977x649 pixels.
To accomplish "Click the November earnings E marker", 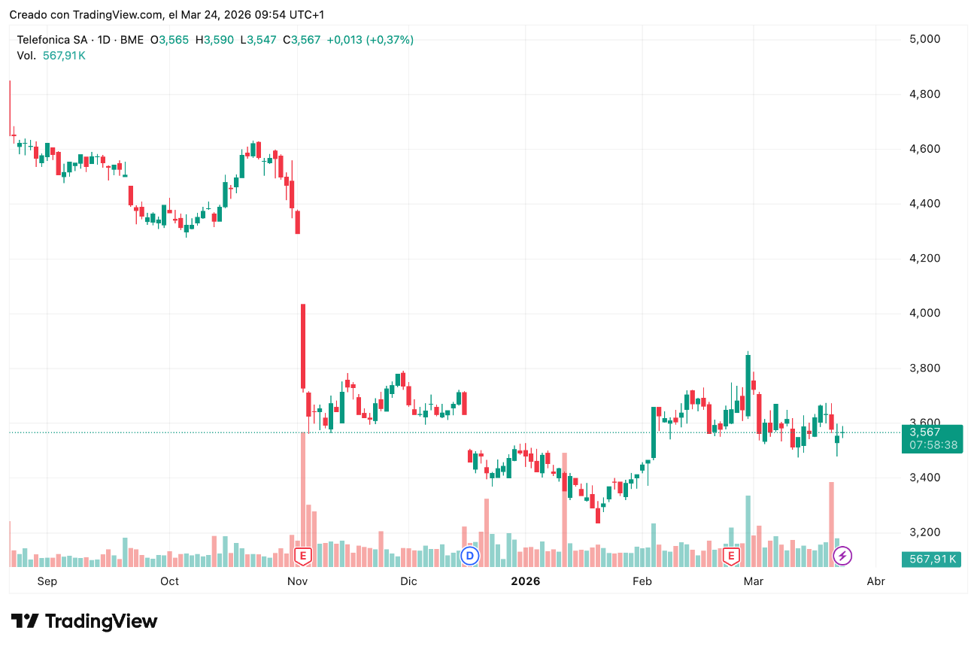I will 302,556.
